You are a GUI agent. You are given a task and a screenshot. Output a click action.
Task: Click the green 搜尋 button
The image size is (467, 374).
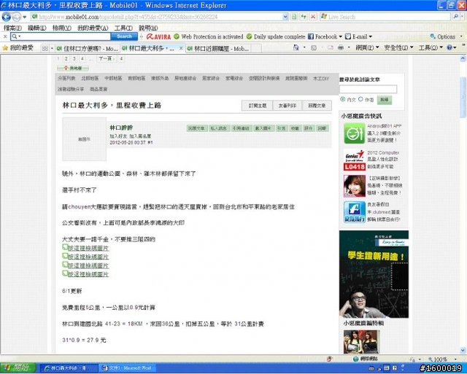pyautogui.click(x=385, y=100)
